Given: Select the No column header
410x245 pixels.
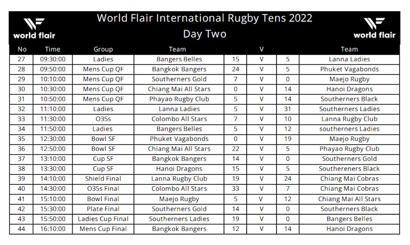Looking at the screenshot, I should pyautogui.click(x=22, y=49).
